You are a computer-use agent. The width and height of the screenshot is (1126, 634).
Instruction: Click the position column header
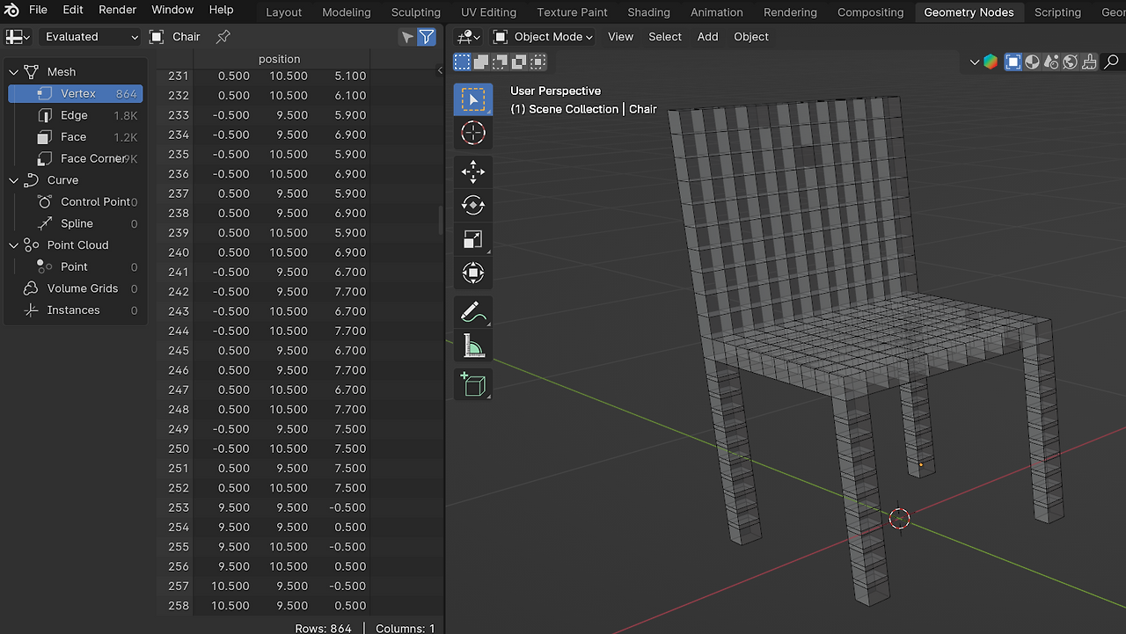(280, 59)
